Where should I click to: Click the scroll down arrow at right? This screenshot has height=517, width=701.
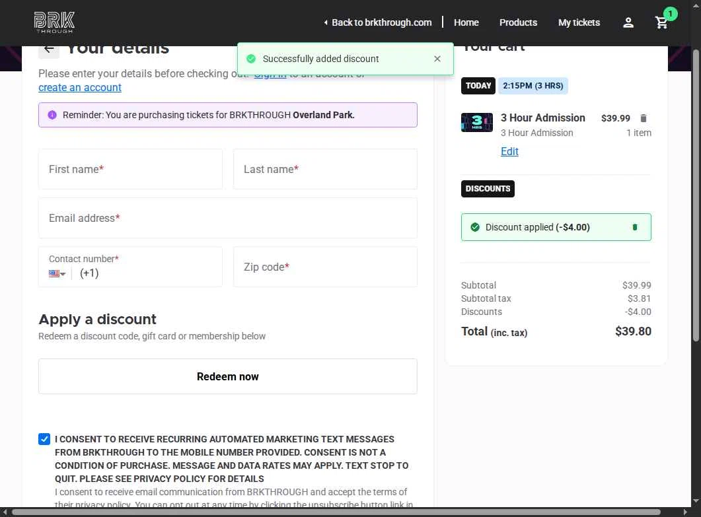click(x=696, y=501)
